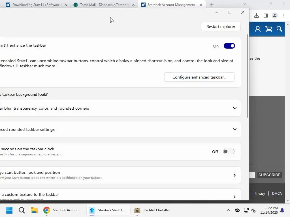Switch to Temp Mail browser tab

(x=104, y=5)
